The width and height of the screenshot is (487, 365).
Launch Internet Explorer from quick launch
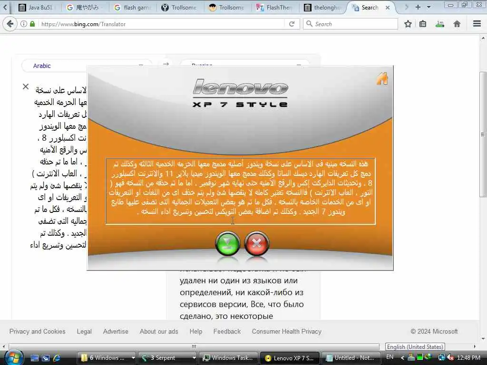tap(57, 358)
